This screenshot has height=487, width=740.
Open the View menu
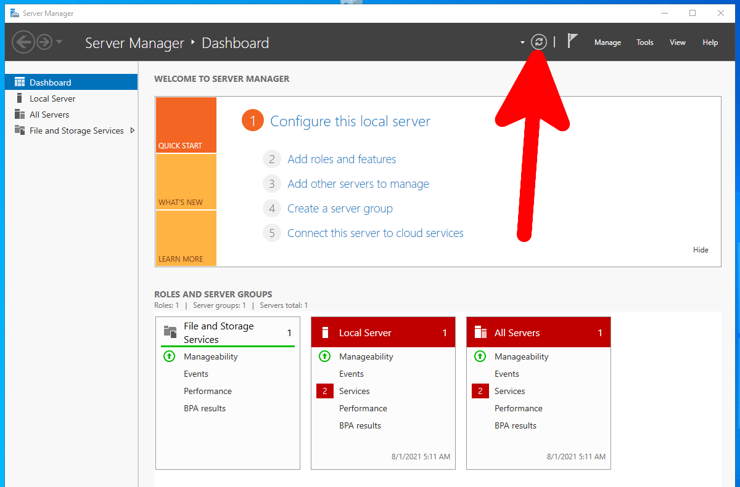pyautogui.click(x=678, y=42)
